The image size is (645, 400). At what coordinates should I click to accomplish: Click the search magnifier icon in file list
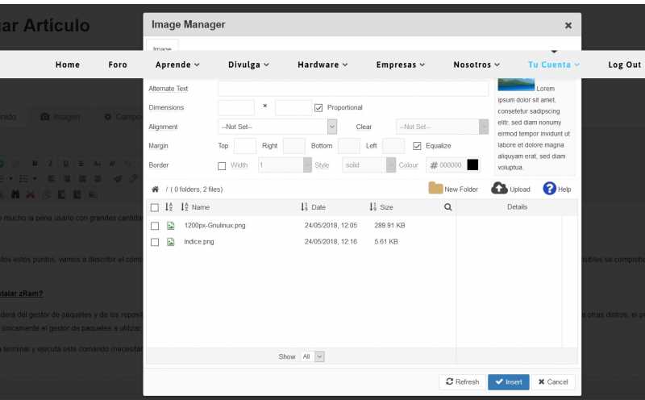[448, 207]
